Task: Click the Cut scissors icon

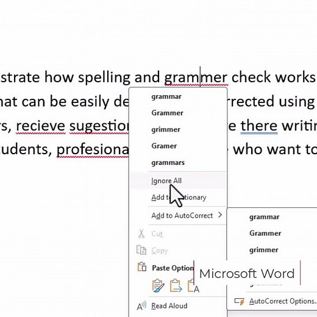Action: (141, 233)
